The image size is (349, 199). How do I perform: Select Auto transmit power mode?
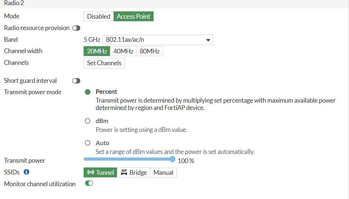88,143
